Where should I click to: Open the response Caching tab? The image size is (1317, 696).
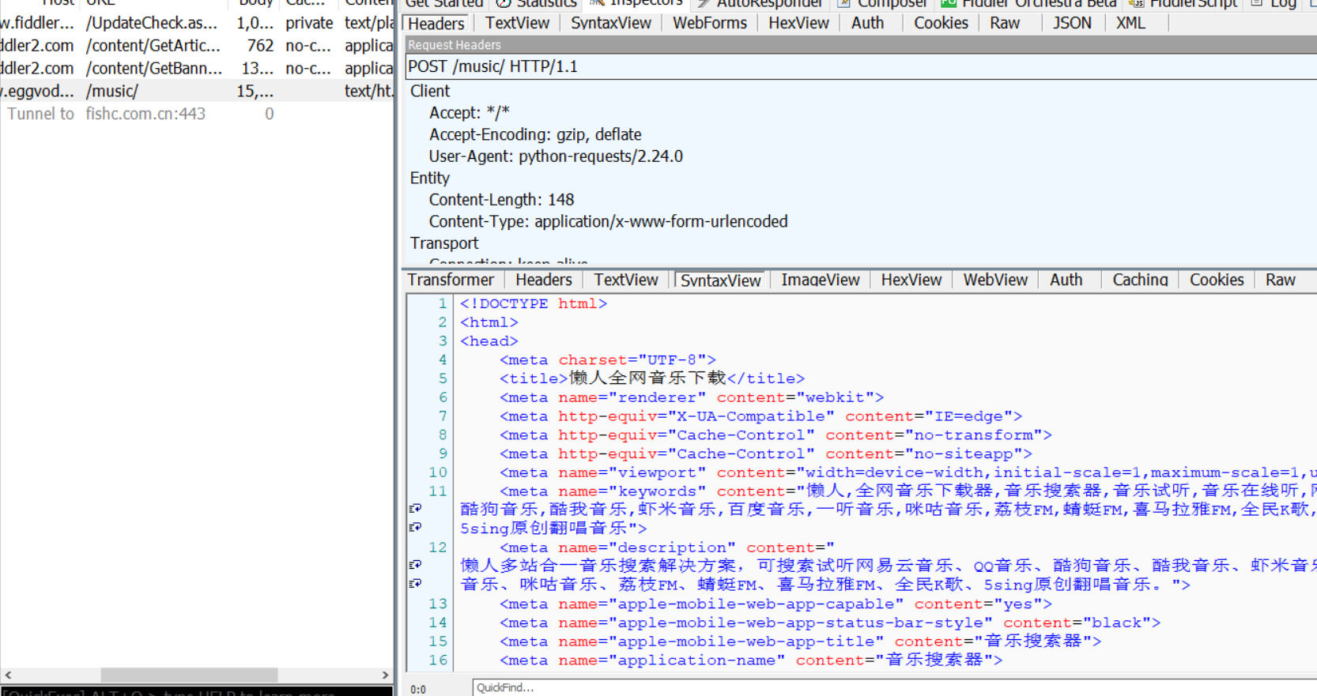(1140, 280)
